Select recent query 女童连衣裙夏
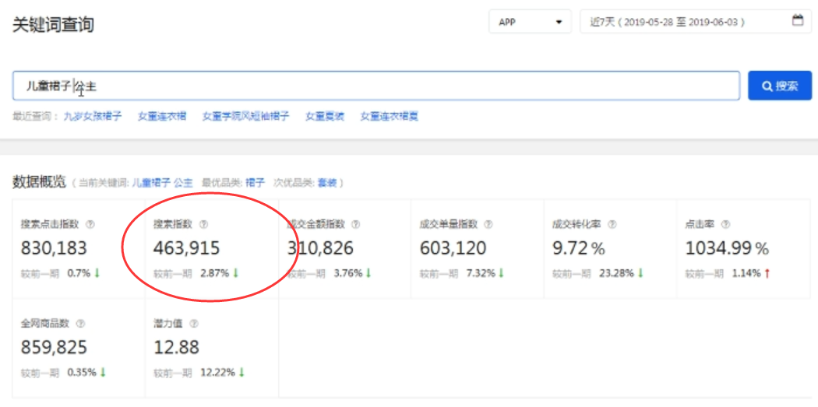 390,116
